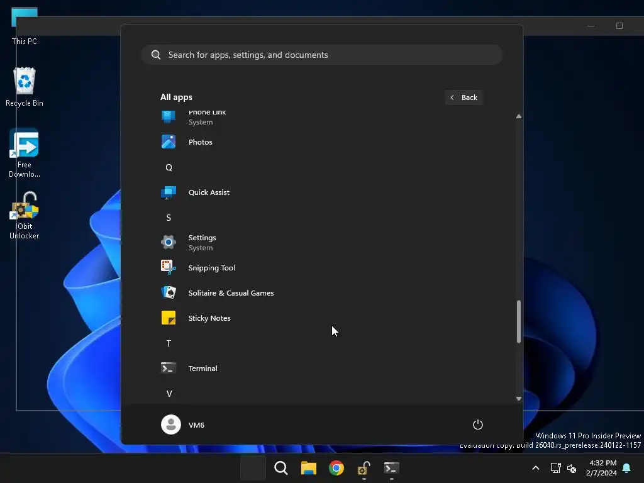Show hidden tray icons chevron
Viewport: 644px width, 483px height.
click(x=536, y=468)
